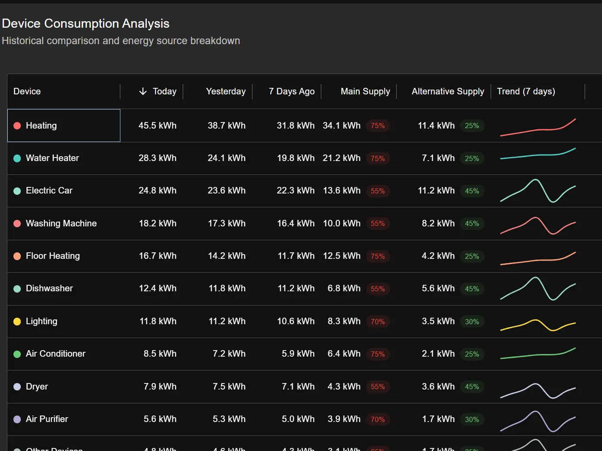602x451 pixels.
Task: Click the Device column header
Action: tap(27, 91)
